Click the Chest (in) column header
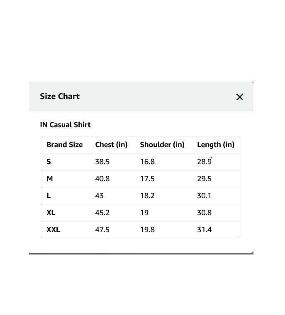Image resolution: width=285 pixels, height=315 pixels. pos(111,145)
